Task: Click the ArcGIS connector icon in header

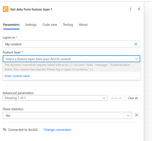Action: click(x=6, y=9)
